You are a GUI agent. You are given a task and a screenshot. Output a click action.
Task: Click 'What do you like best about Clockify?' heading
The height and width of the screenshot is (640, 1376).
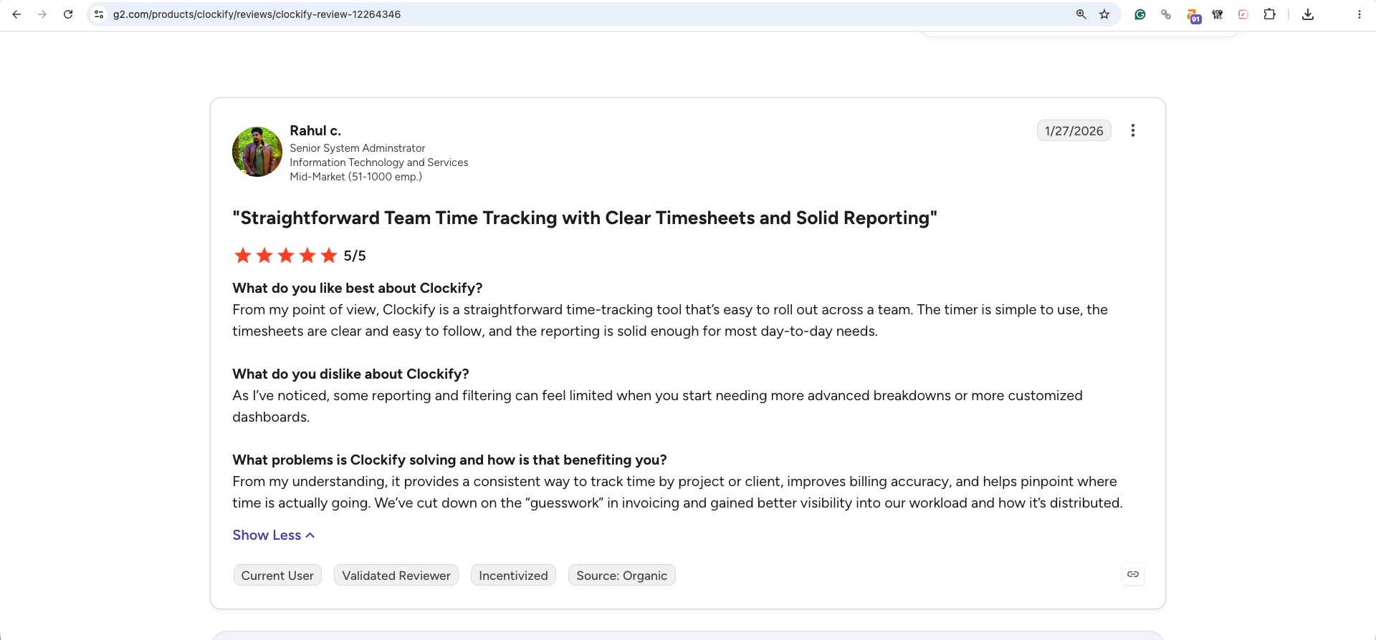pos(358,288)
